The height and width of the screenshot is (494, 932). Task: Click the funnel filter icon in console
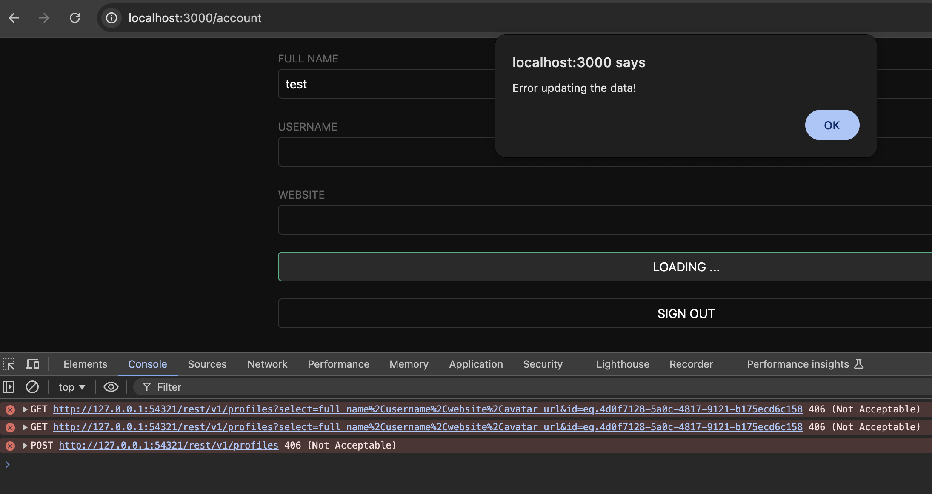coord(147,387)
